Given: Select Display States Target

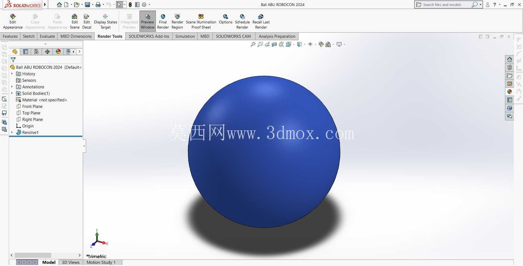Looking at the screenshot, I should pos(105,21).
